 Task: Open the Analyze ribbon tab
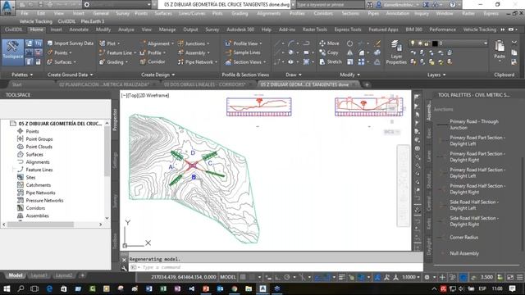pyautogui.click(x=126, y=29)
